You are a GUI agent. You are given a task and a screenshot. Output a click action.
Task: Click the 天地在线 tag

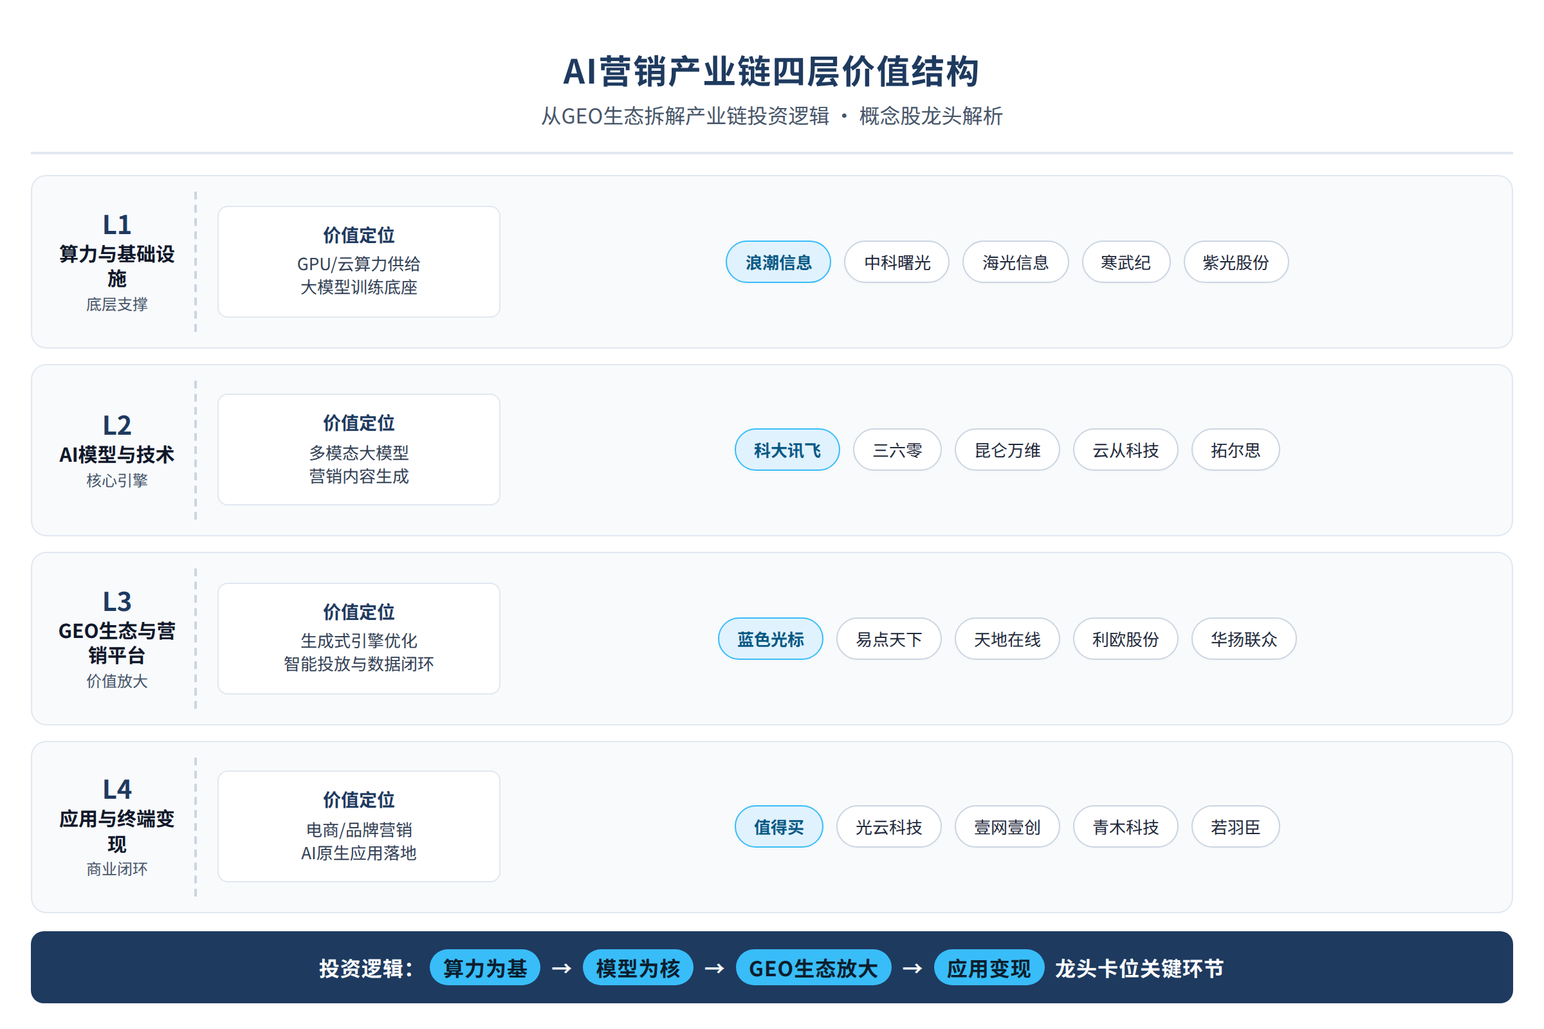pos(1007,639)
